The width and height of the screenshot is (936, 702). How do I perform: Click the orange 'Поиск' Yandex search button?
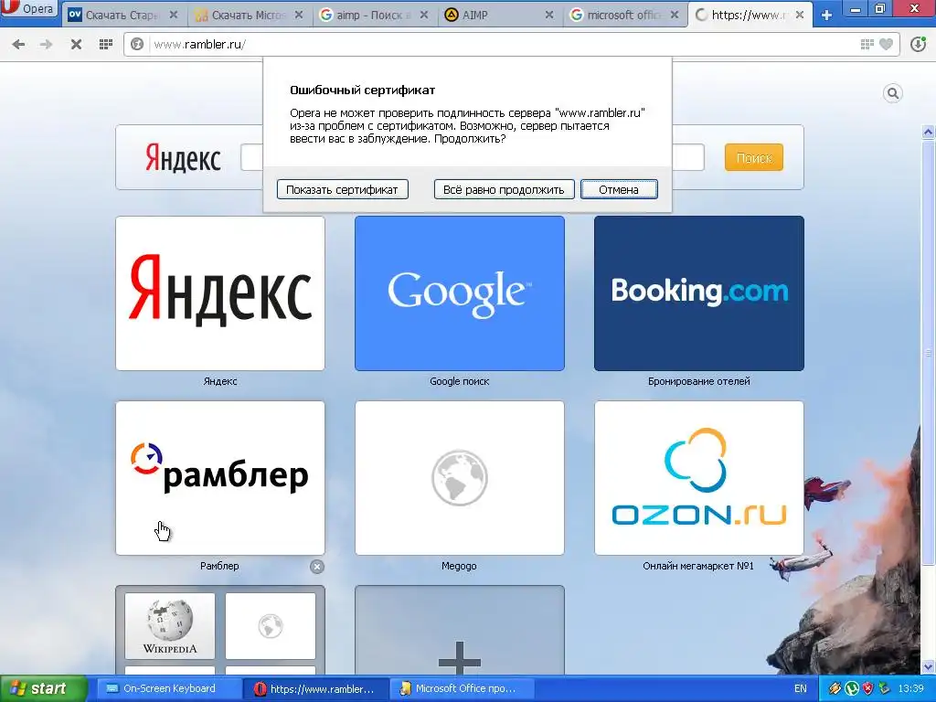click(x=754, y=157)
